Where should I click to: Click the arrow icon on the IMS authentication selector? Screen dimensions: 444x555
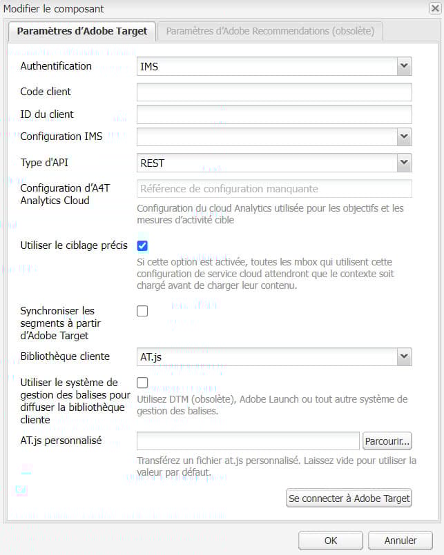[x=403, y=66]
